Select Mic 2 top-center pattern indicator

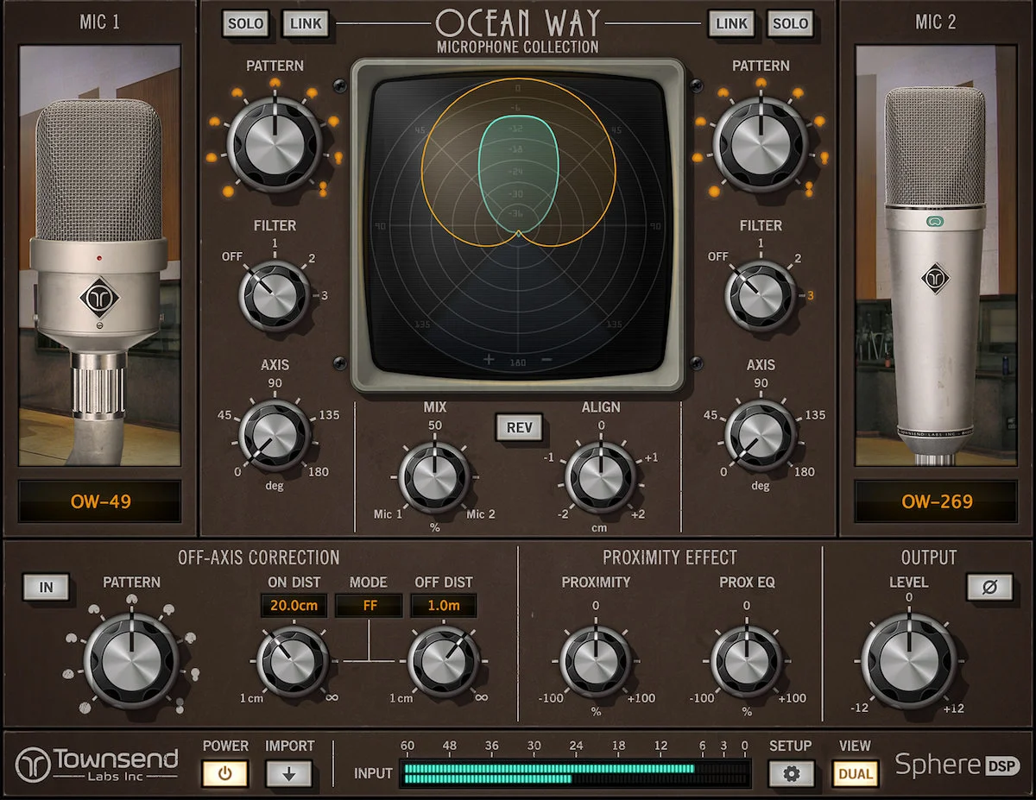pyautogui.click(x=761, y=83)
